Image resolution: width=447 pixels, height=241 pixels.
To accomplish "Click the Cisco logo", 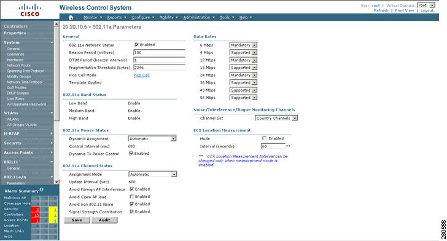I will [x=30, y=10].
